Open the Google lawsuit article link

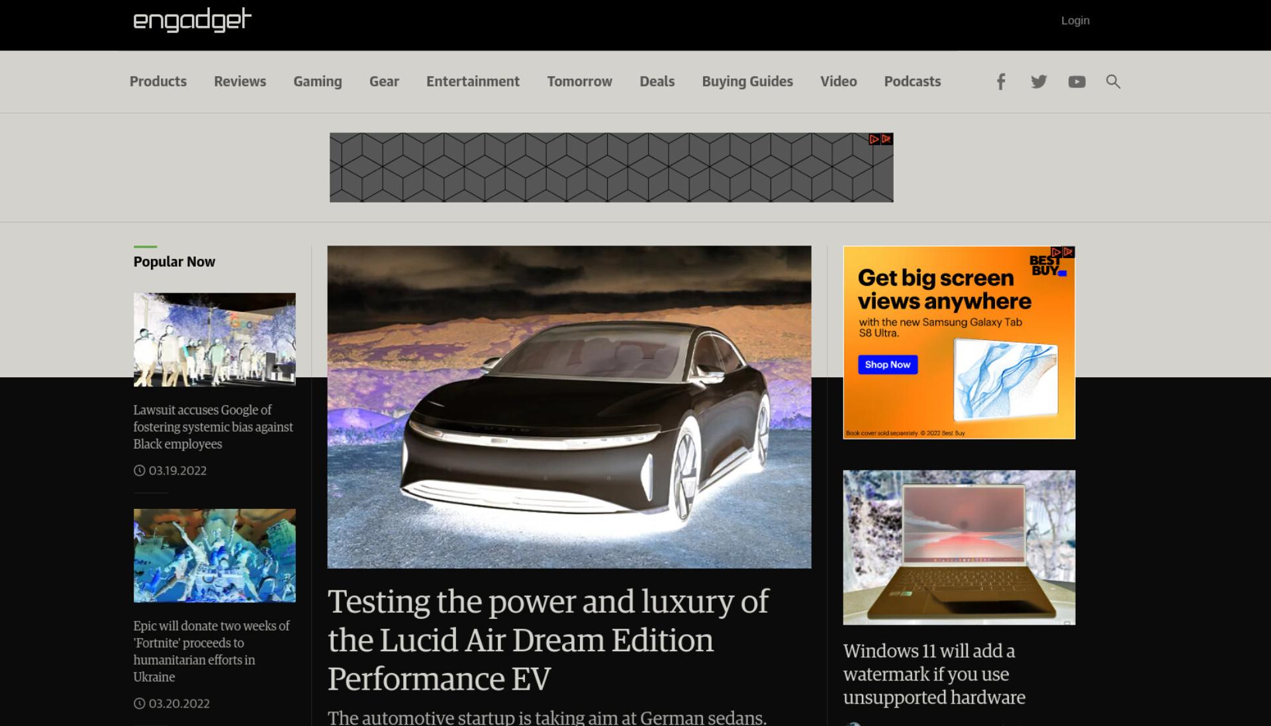(x=213, y=427)
